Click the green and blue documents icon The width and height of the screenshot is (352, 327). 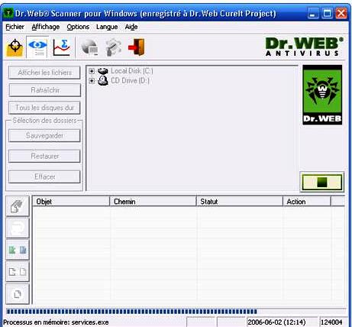point(18,250)
